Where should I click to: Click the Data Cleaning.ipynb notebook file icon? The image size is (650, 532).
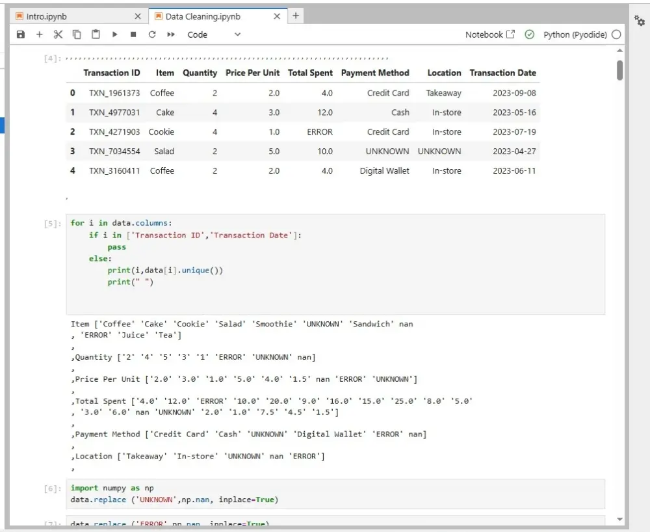159,16
